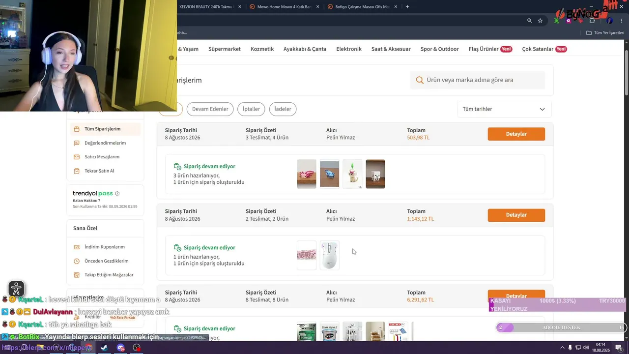The width and height of the screenshot is (629, 354).
Task: Open the white mouse product thumbnail
Action: point(330,255)
